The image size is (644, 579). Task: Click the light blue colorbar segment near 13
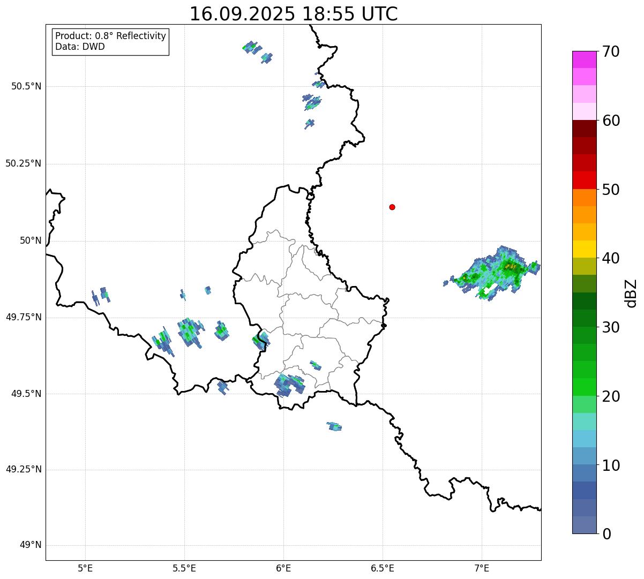coord(584,439)
